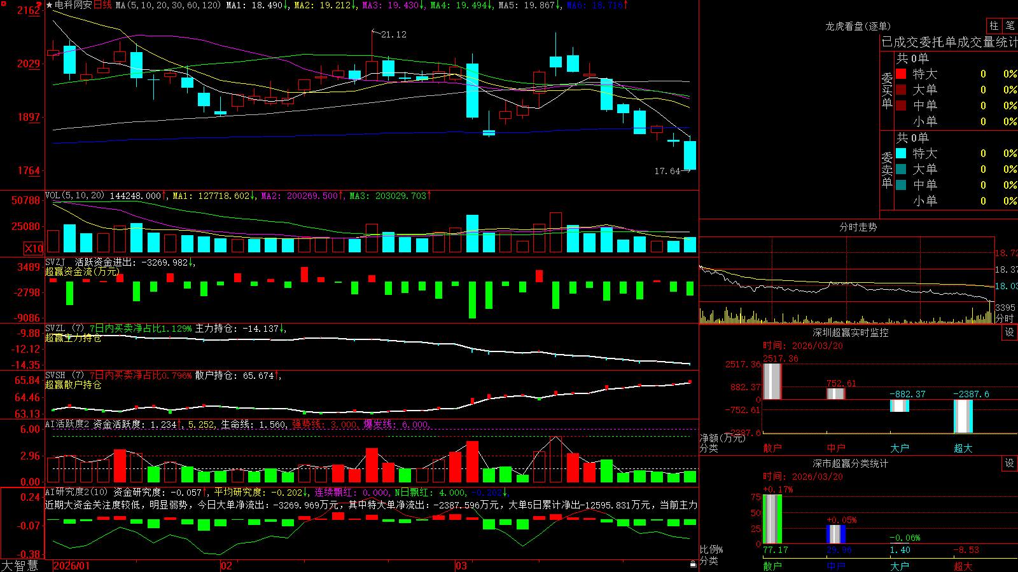Click the 大户 bar showing -882.37 net amount
Viewport: 1018px width, 572px height.
click(900, 405)
